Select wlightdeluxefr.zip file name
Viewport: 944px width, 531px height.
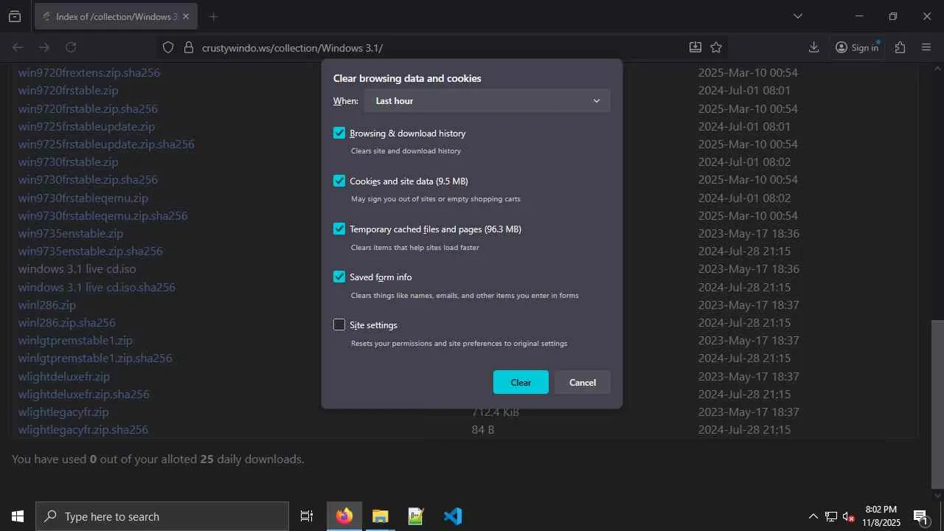[x=64, y=377]
